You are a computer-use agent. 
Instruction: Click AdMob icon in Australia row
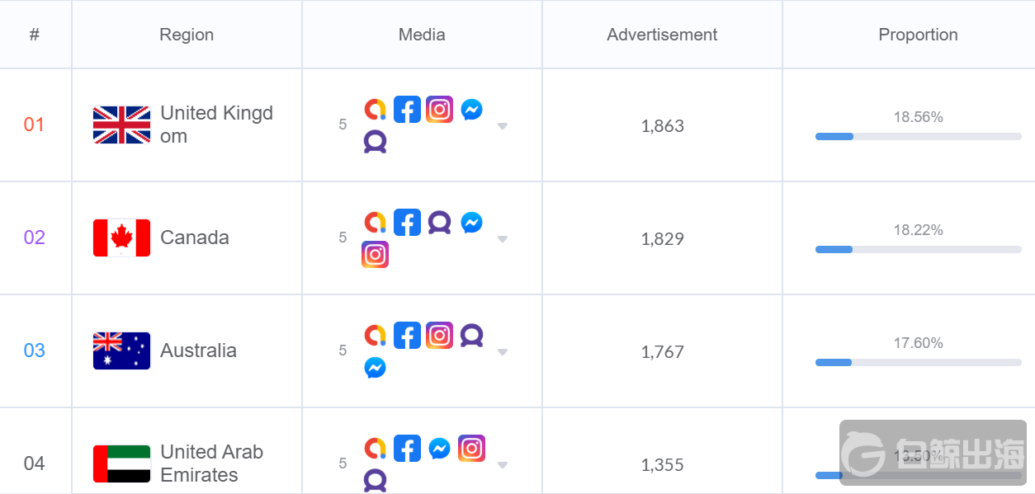click(375, 336)
